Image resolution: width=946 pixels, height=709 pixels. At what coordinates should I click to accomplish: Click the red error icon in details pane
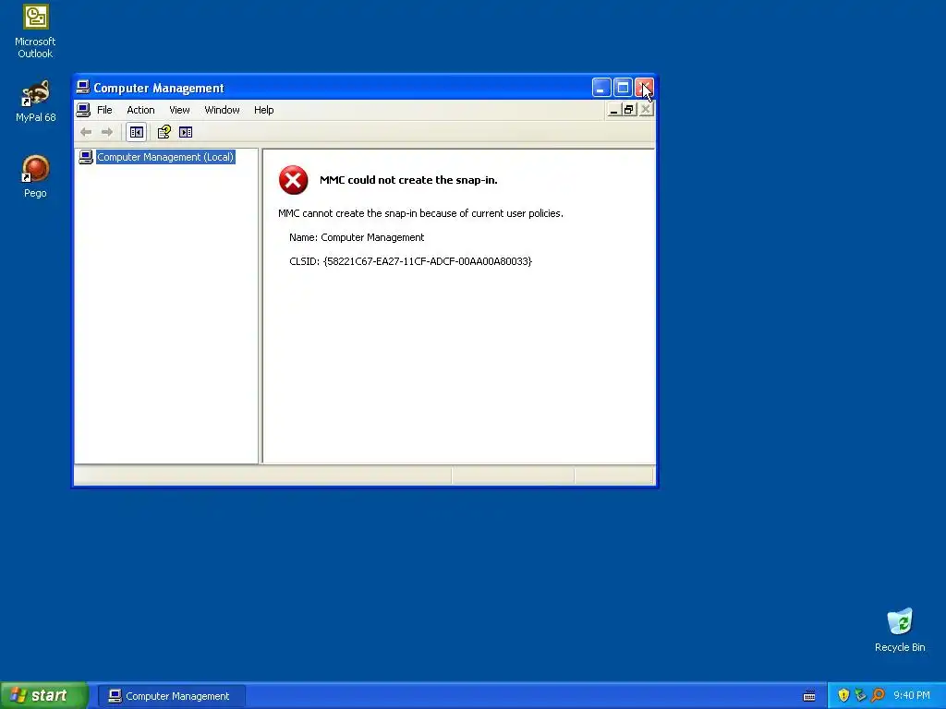[293, 180]
